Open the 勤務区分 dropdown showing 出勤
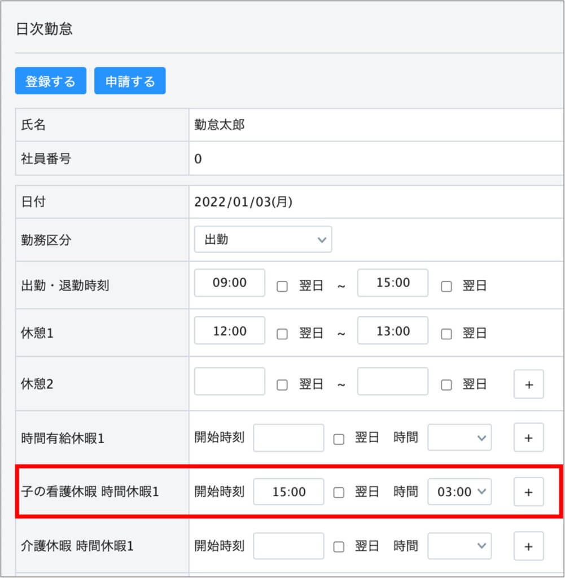The height and width of the screenshot is (578, 565). (x=263, y=239)
